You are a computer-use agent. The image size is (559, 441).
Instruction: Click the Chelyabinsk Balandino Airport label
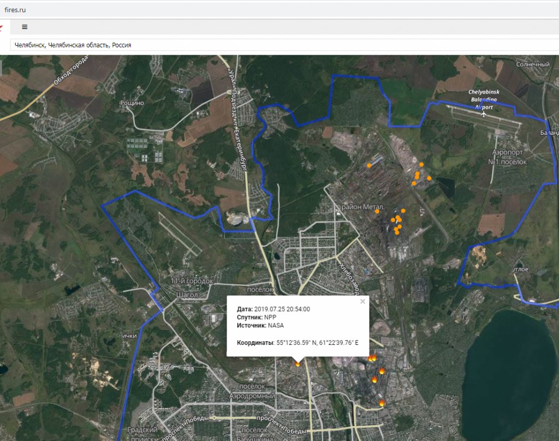(x=485, y=100)
